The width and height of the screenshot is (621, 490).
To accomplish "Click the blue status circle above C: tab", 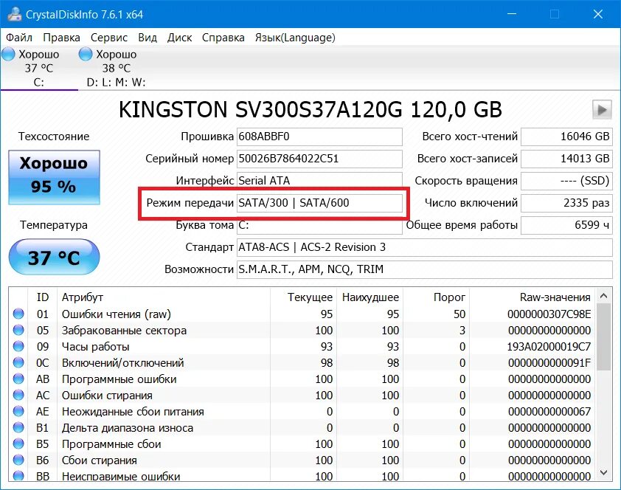I will coord(8,54).
